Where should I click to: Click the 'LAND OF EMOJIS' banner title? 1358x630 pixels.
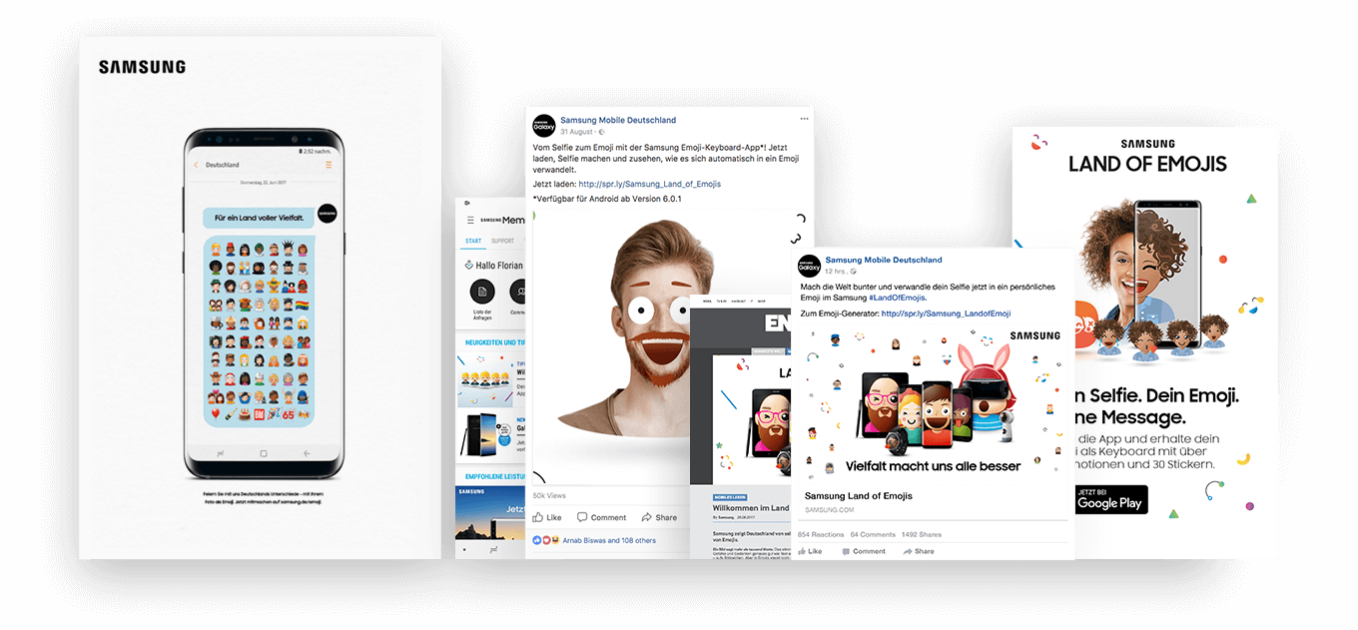tap(1147, 164)
